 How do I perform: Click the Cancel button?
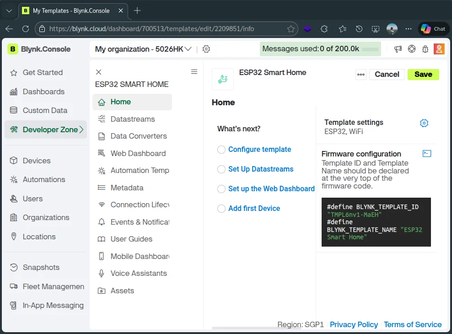[x=387, y=75]
